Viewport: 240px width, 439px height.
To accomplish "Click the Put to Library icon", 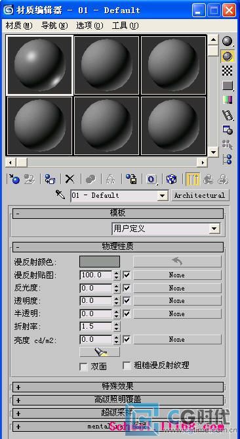I will (x=131, y=179).
